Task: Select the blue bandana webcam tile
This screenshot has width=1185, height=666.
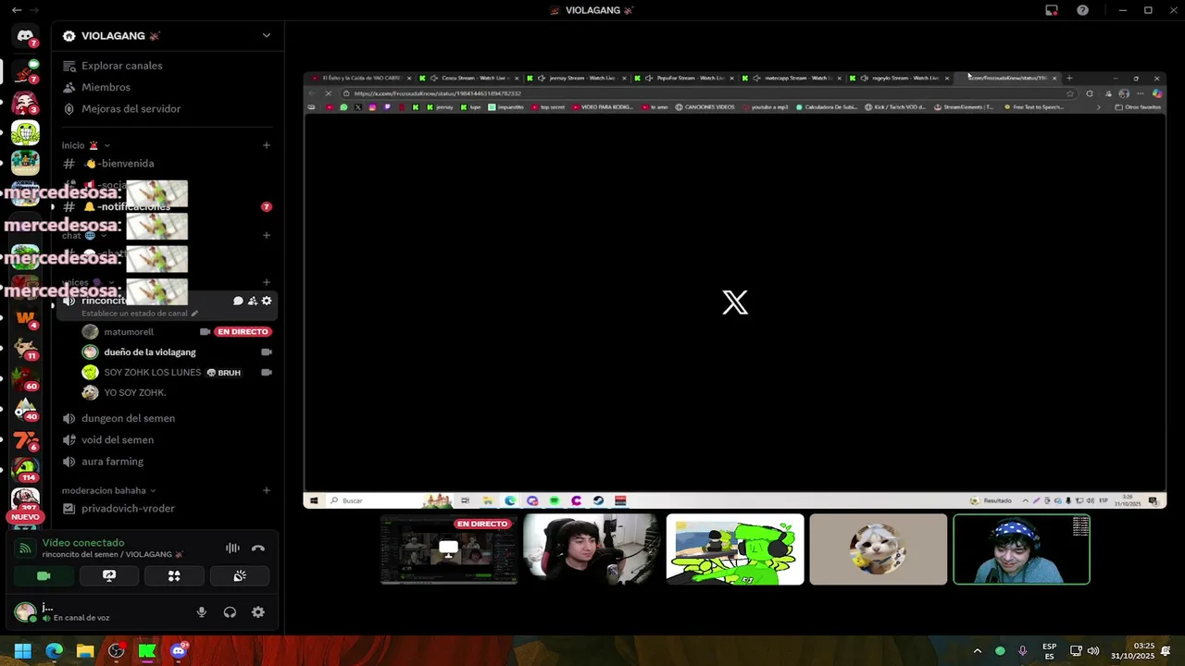Action: point(1022,549)
